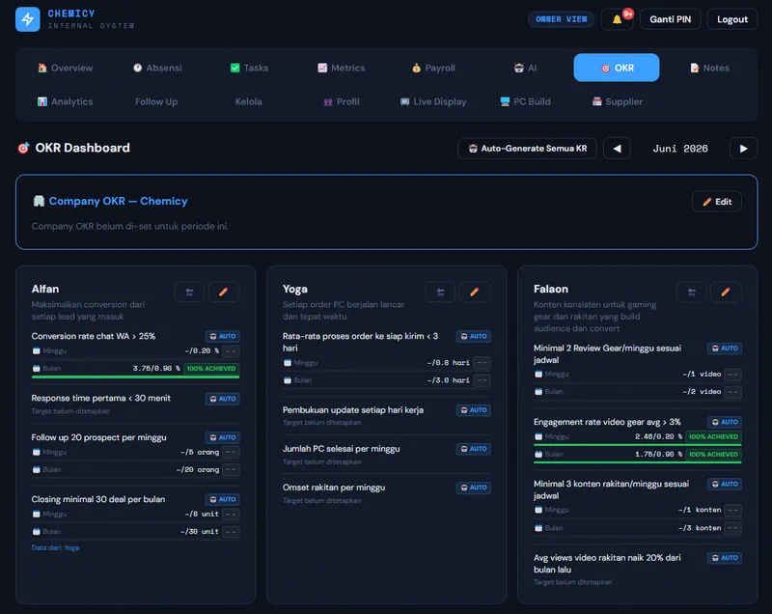Open the Supplier tab
Image resolution: width=772 pixels, height=614 pixels.
coord(617,102)
